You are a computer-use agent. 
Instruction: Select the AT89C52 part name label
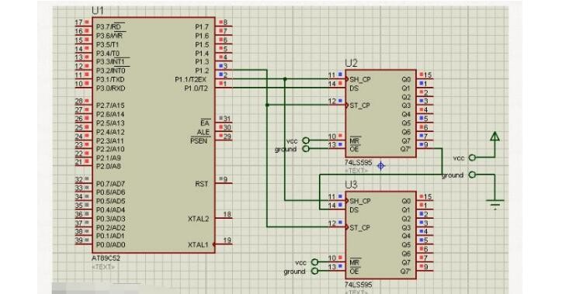coord(106,258)
